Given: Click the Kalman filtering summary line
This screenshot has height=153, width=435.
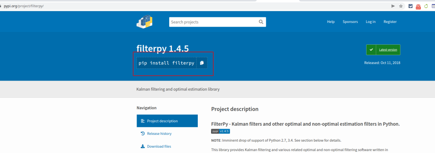Looking at the screenshot, I should (178, 89).
